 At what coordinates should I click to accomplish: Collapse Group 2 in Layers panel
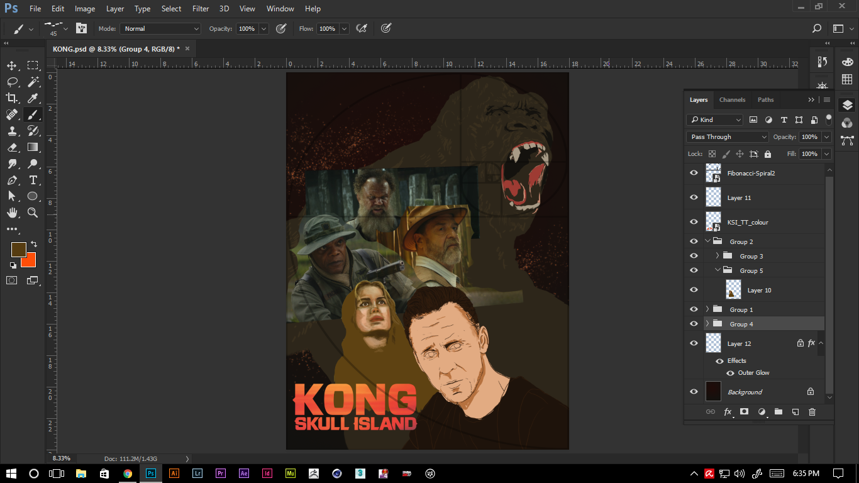(707, 241)
